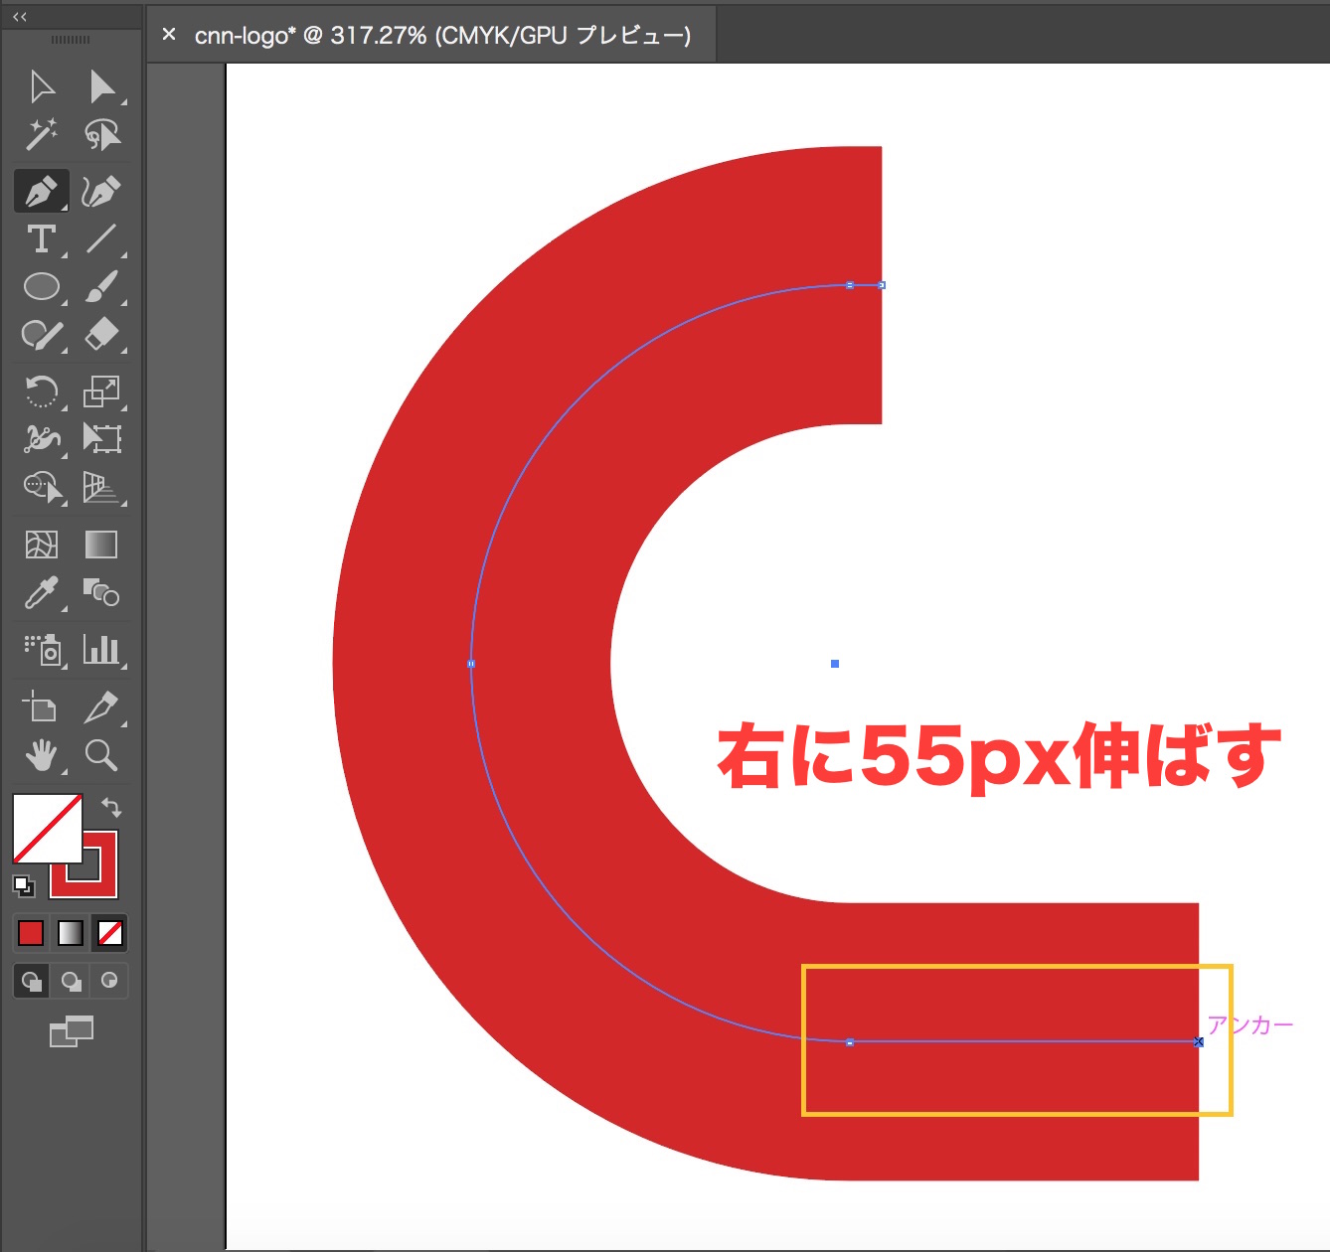Close the cnn-logo document tab
Screen dimensions: 1330x1252
(169, 35)
